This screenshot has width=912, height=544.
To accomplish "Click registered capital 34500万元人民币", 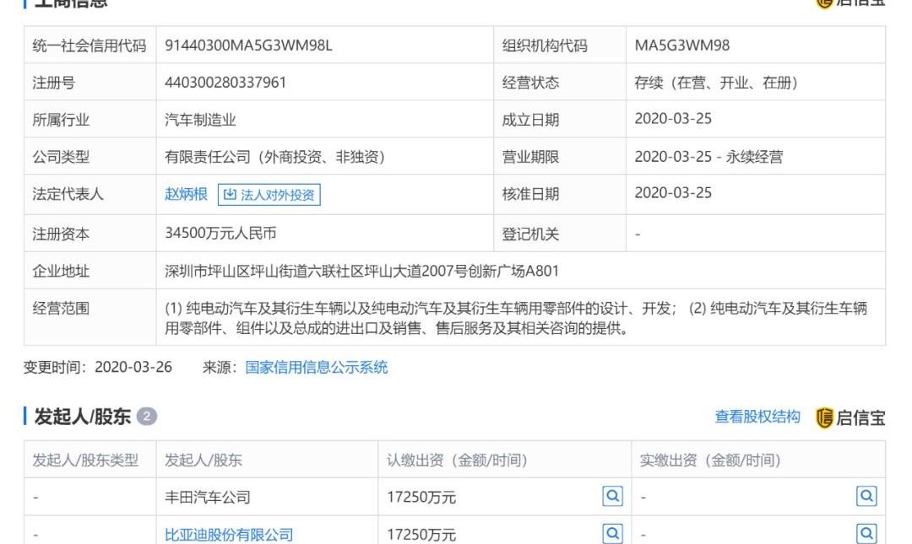I will point(220,233).
